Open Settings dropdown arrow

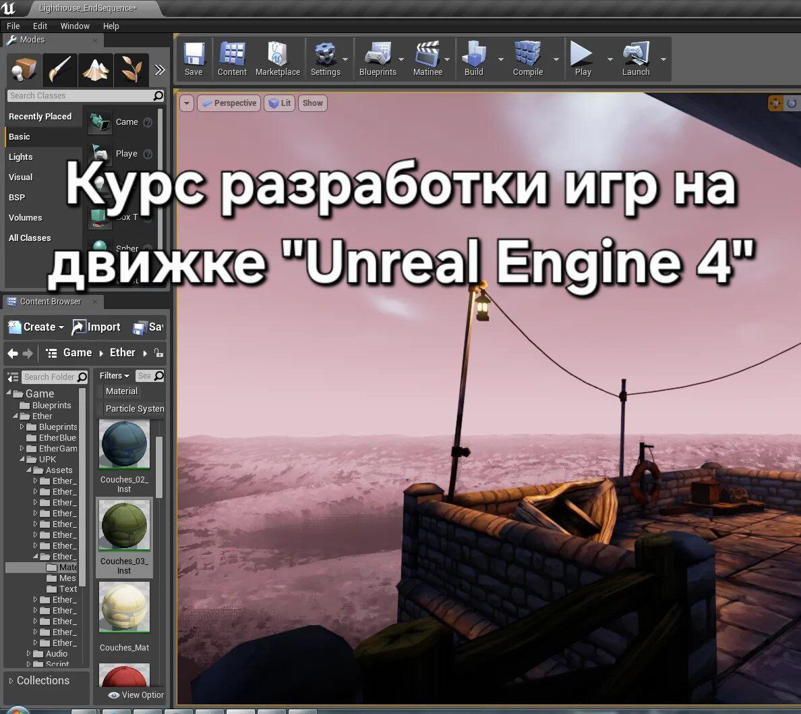(345, 59)
